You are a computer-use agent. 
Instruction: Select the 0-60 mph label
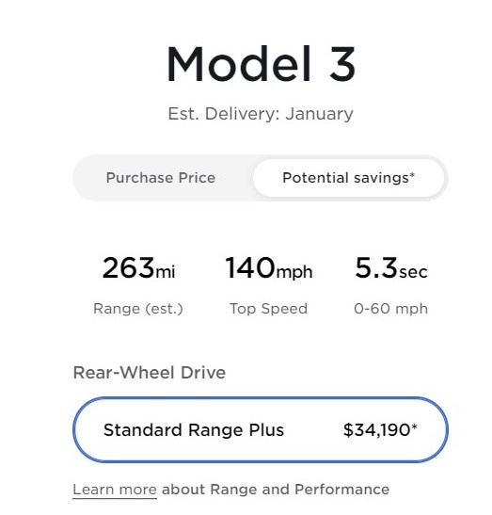click(x=391, y=309)
